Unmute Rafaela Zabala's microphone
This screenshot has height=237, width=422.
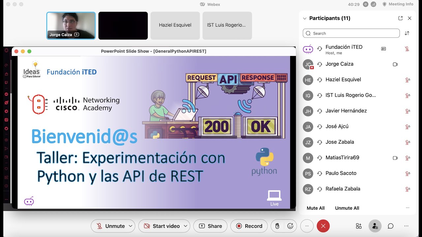(x=407, y=189)
